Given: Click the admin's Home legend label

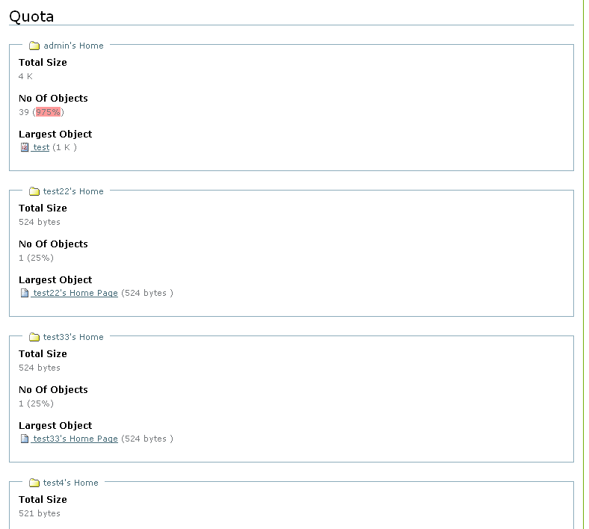Looking at the screenshot, I should [73, 46].
